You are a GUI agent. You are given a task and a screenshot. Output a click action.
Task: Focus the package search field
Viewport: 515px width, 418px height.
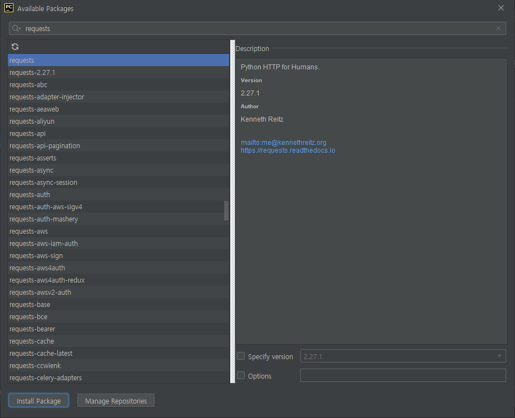pos(257,28)
